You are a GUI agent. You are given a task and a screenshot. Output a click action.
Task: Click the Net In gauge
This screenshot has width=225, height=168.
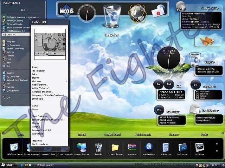(159, 84)
